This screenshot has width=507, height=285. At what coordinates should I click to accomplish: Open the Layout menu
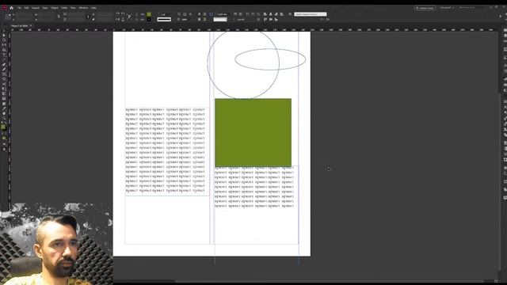click(x=35, y=8)
